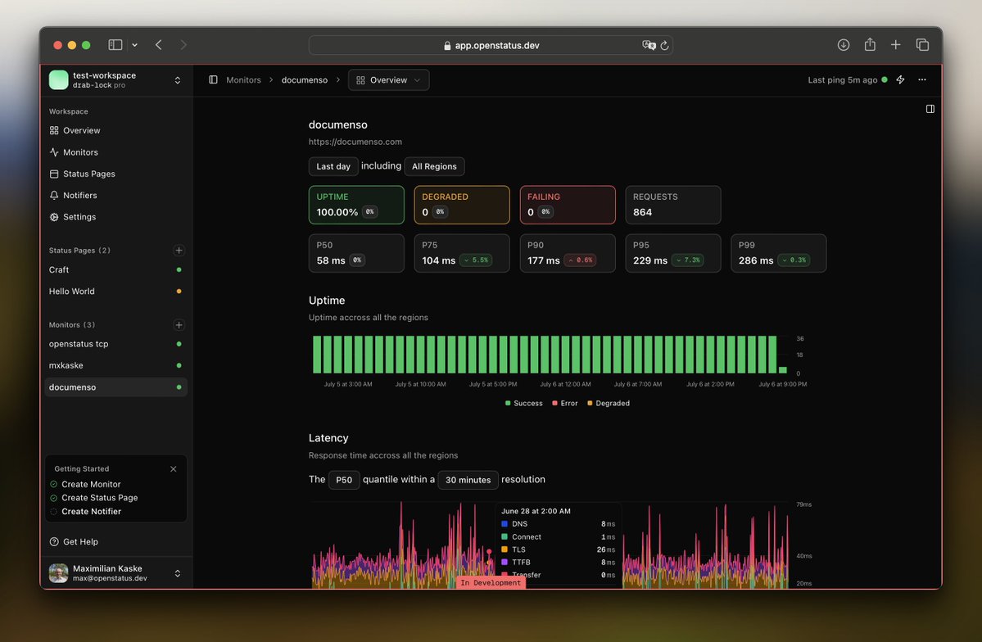Toggle the right side panel icon
The width and height of the screenshot is (982, 642).
(930, 109)
